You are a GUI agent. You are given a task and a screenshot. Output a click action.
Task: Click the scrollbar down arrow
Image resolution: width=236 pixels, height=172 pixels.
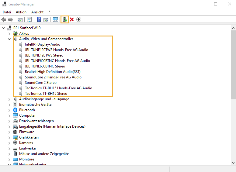pos(233,163)
